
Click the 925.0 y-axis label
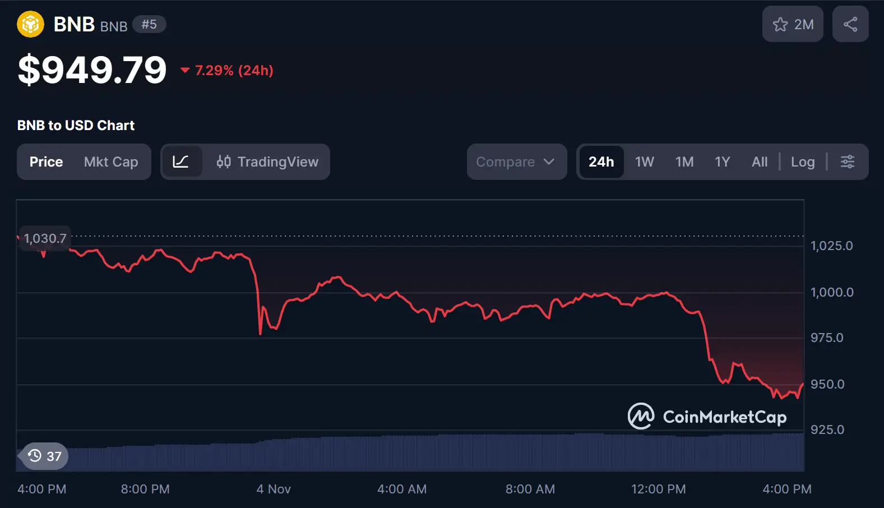[827, 430]
